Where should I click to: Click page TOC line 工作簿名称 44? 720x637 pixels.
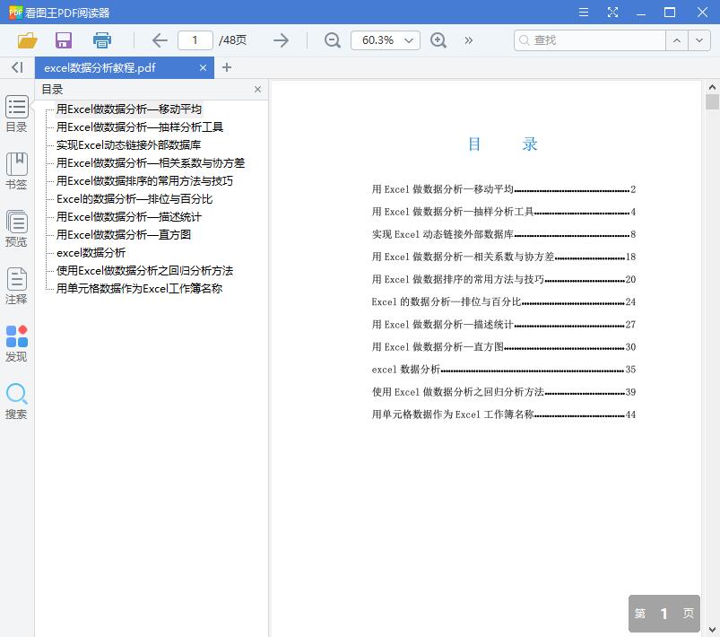504,414
